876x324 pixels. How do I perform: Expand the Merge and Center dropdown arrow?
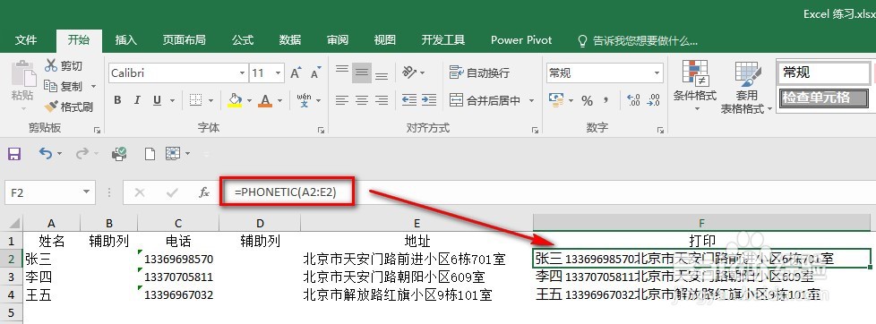531,101
